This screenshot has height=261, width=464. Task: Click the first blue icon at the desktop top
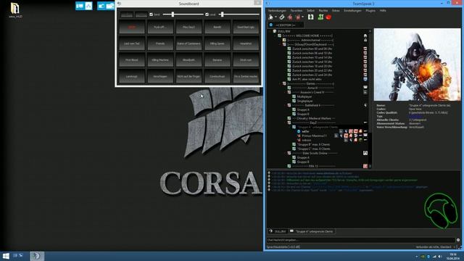tap(80, 6)
